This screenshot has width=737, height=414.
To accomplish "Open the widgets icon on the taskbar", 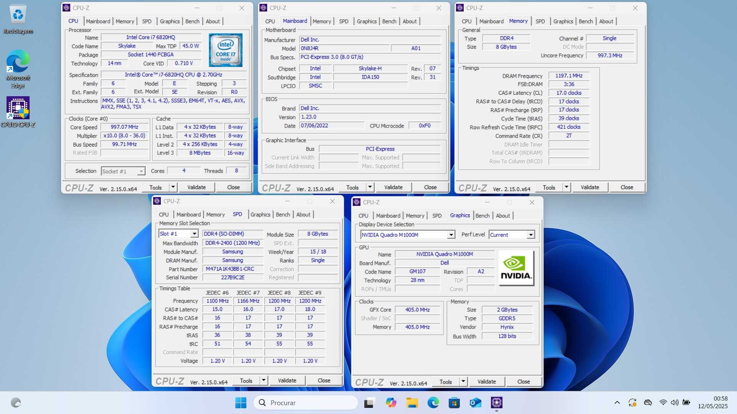I will [16, 402].
